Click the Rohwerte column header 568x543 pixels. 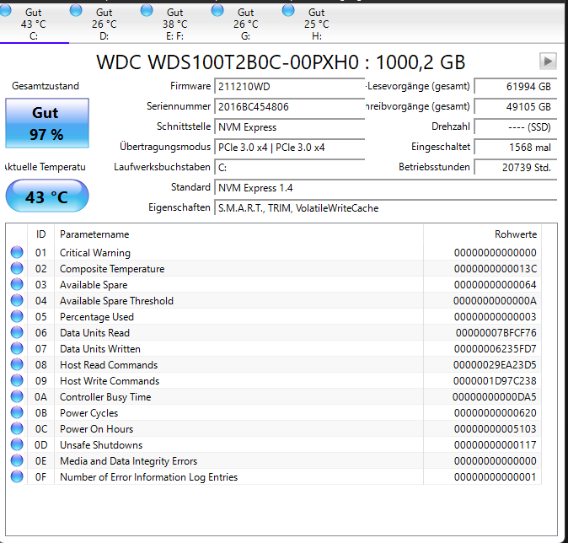click(x=482, y=234)
